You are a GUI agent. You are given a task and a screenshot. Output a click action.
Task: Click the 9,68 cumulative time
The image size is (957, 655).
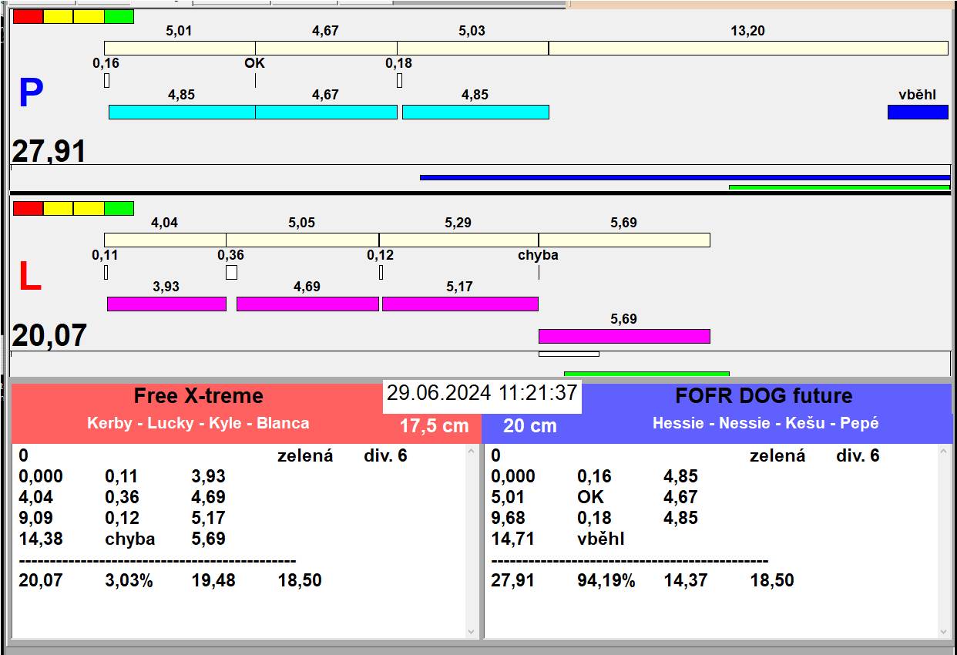tap(509, 518)
